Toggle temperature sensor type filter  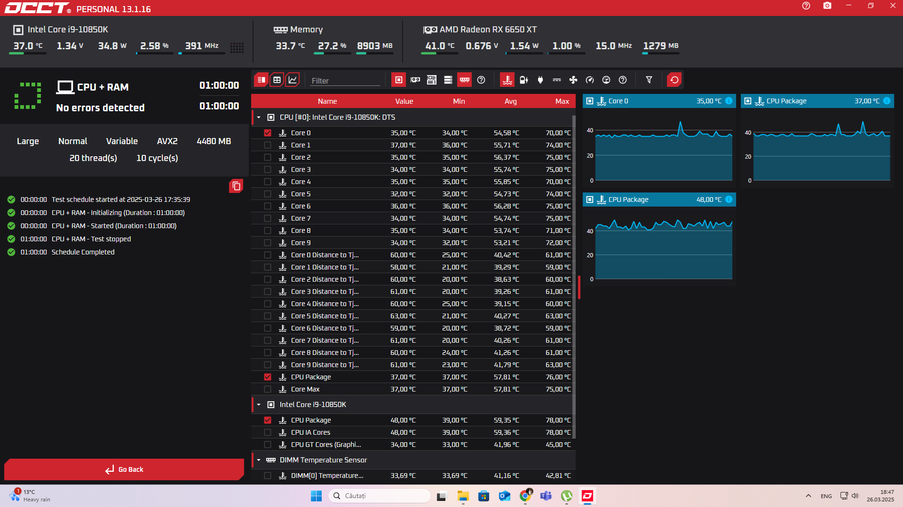click(507, 80)
